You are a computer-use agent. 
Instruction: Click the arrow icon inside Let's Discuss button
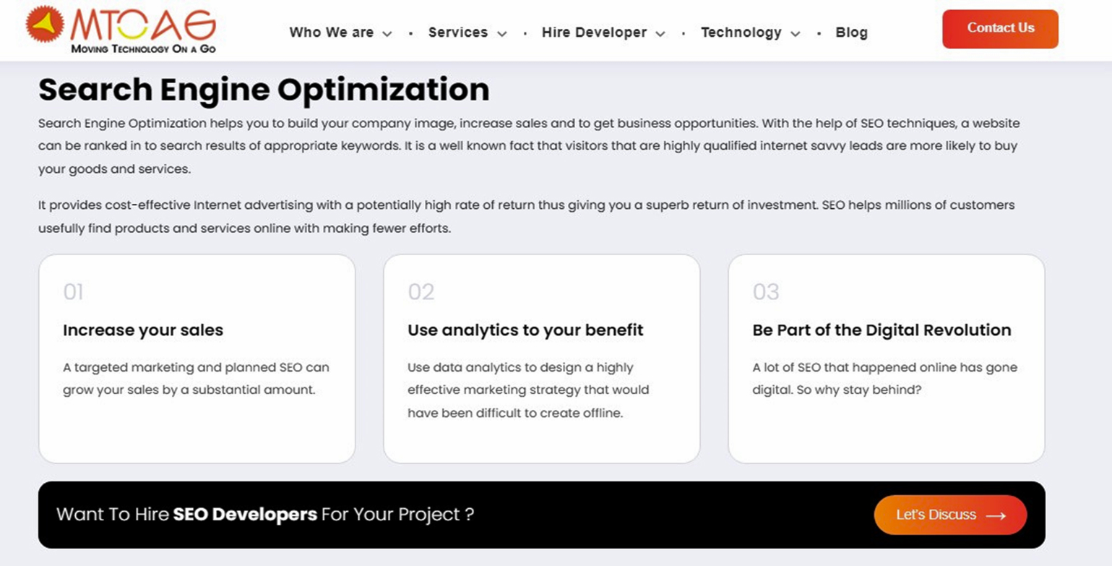pos(997,515)
